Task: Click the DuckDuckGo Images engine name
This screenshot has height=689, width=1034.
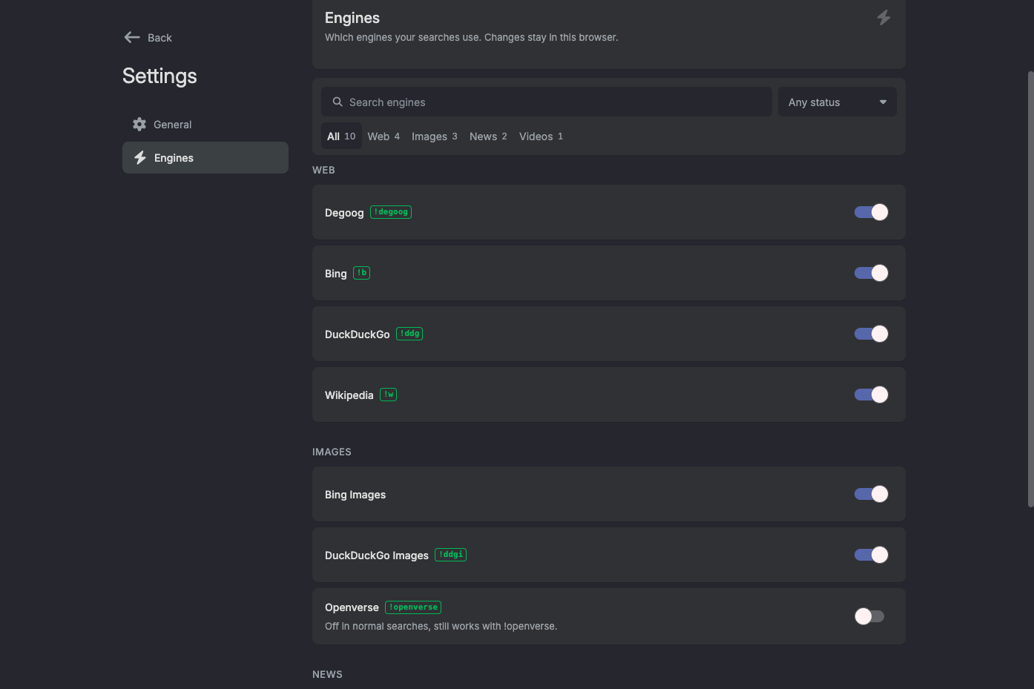Action: pyautogui.click(x=377, y=556)
